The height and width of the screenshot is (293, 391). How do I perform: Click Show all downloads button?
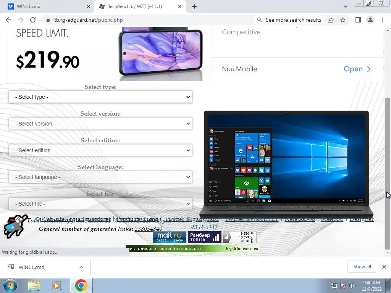coord(362,267)
